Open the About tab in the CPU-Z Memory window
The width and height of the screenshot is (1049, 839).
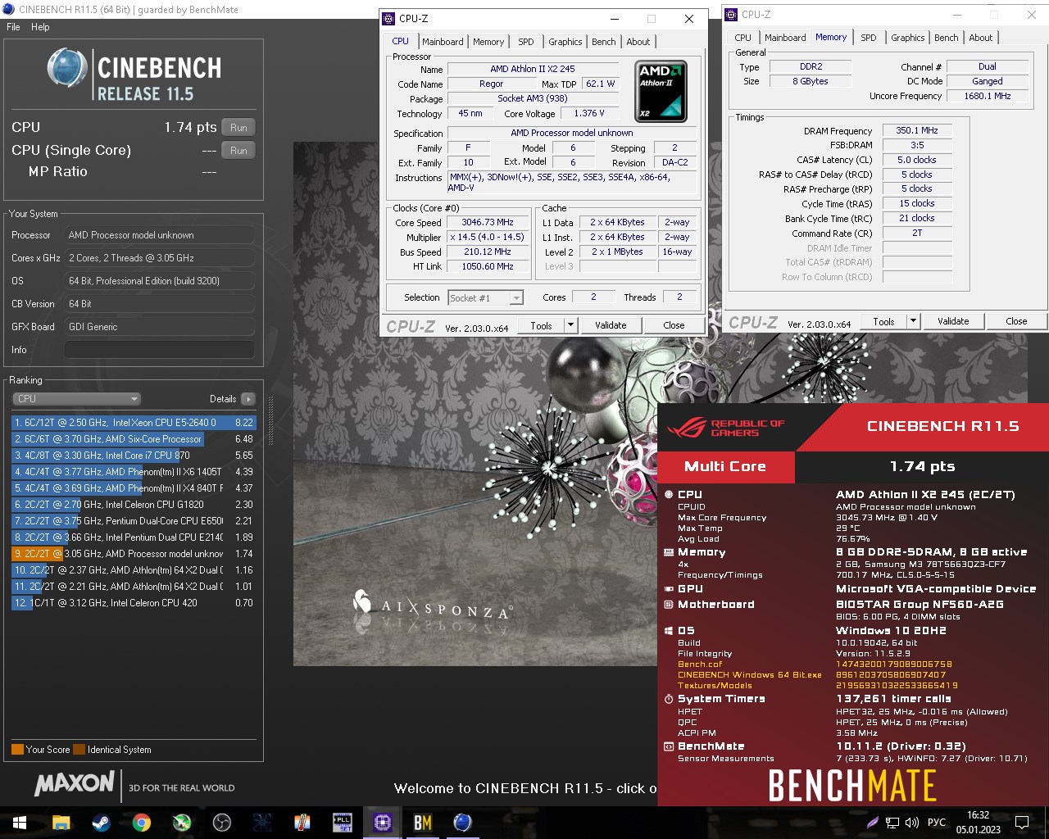click(x=980, y=38)
